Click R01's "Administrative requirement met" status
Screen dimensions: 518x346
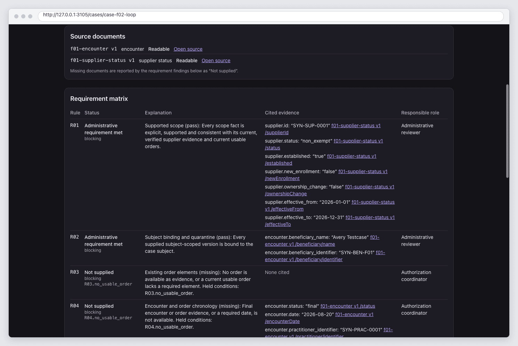pos(104,129)
